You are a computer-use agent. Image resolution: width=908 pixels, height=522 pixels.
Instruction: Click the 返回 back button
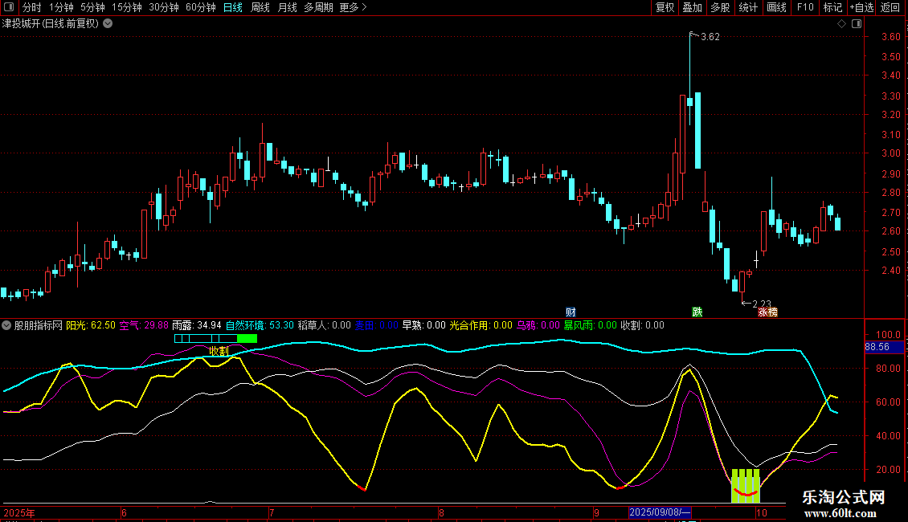(x=890, y=7)
